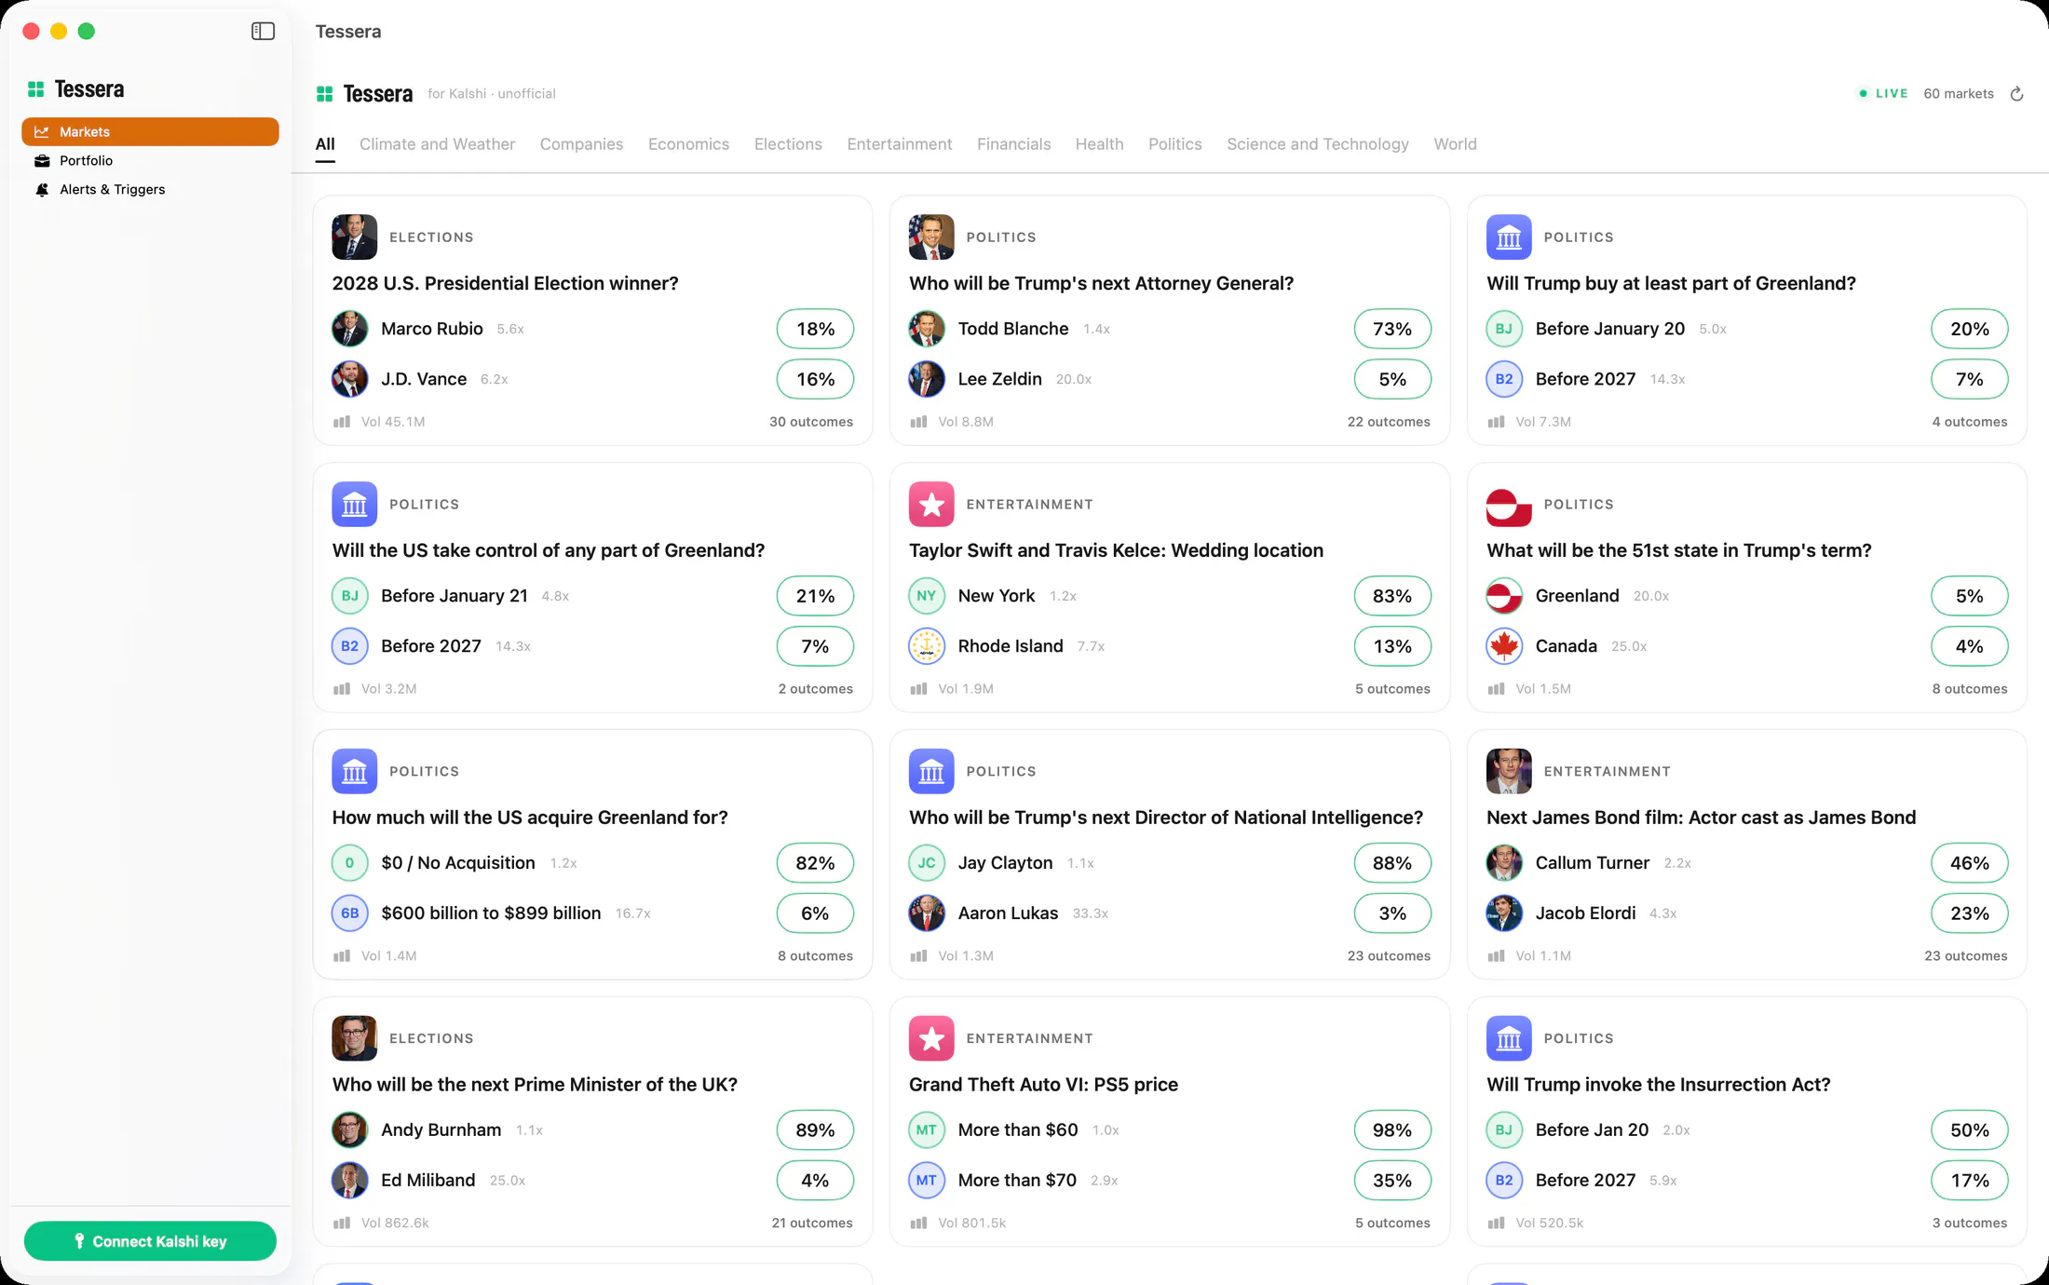Screen dimensions: 2049x1285
Task: Click the "30 outcomes" text
Action: click(x=811, y=422)
